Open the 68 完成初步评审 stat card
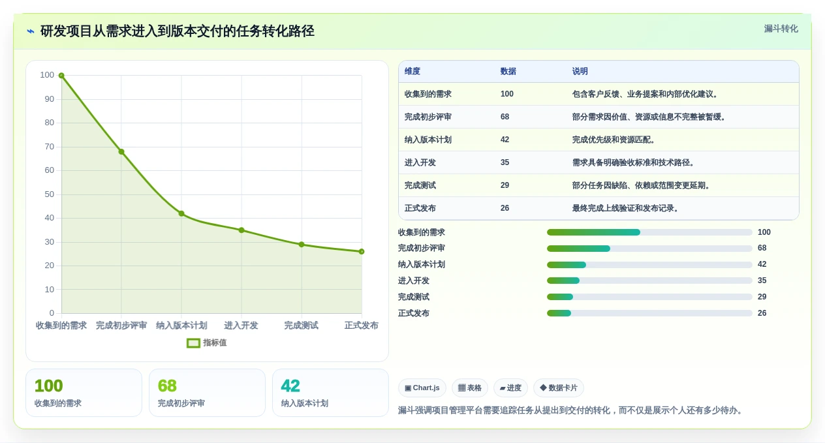 click(x=207, y=393)
